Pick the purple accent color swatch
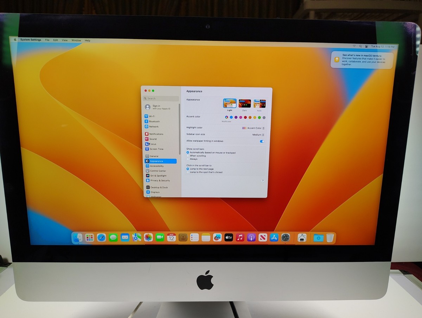 pos(236,117)
